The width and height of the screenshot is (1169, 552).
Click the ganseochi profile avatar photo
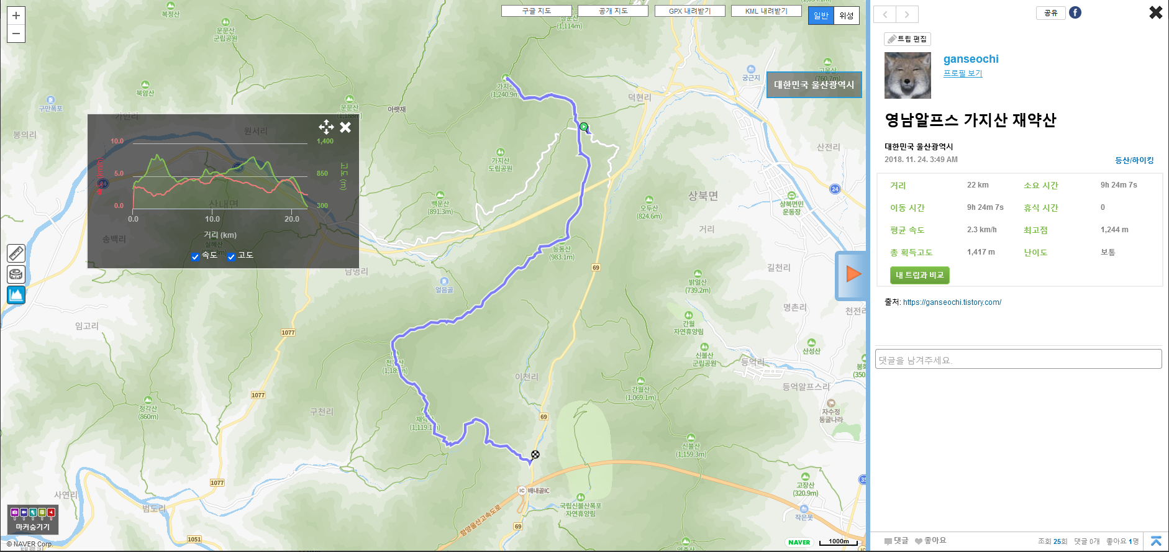click(907, 75)
